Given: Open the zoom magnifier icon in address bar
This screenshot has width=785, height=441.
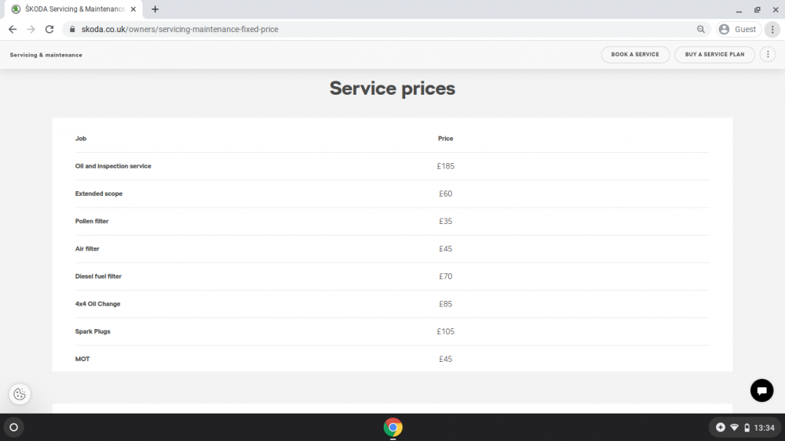Looking at the screenshot, I should coord(700,30).
